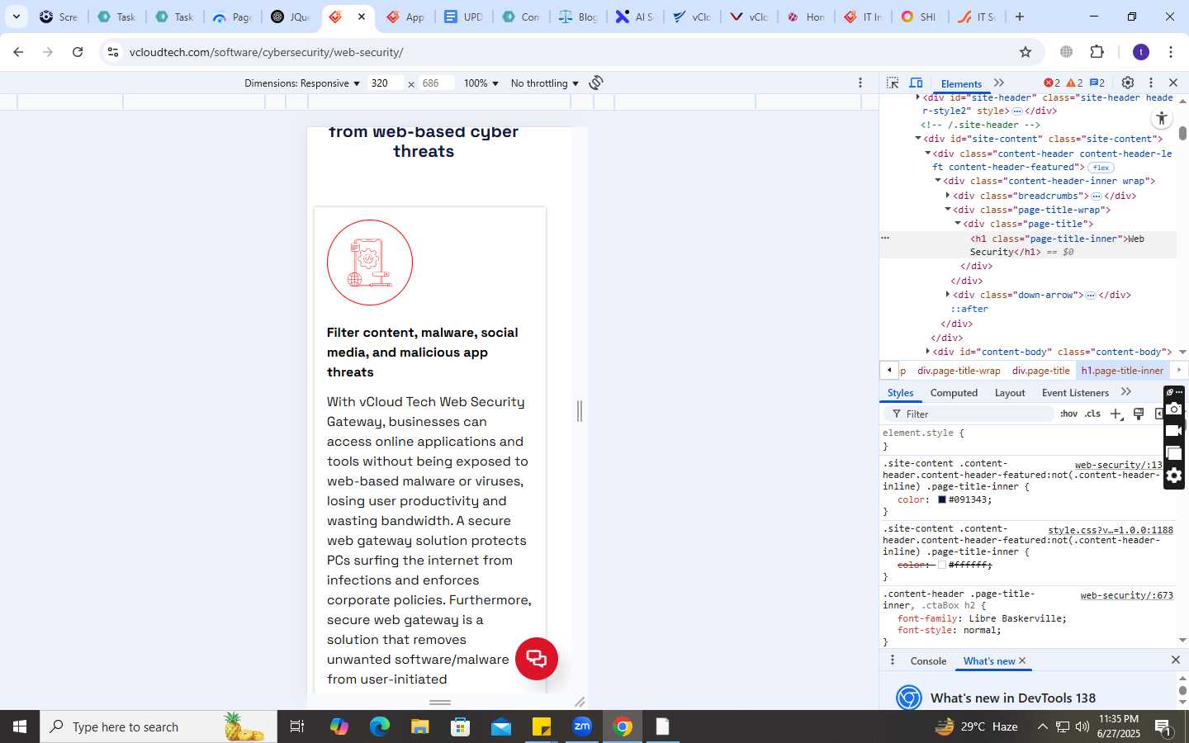
Task: Show more DevTools panels chevron beside Elements
Action: coord(999,83)
